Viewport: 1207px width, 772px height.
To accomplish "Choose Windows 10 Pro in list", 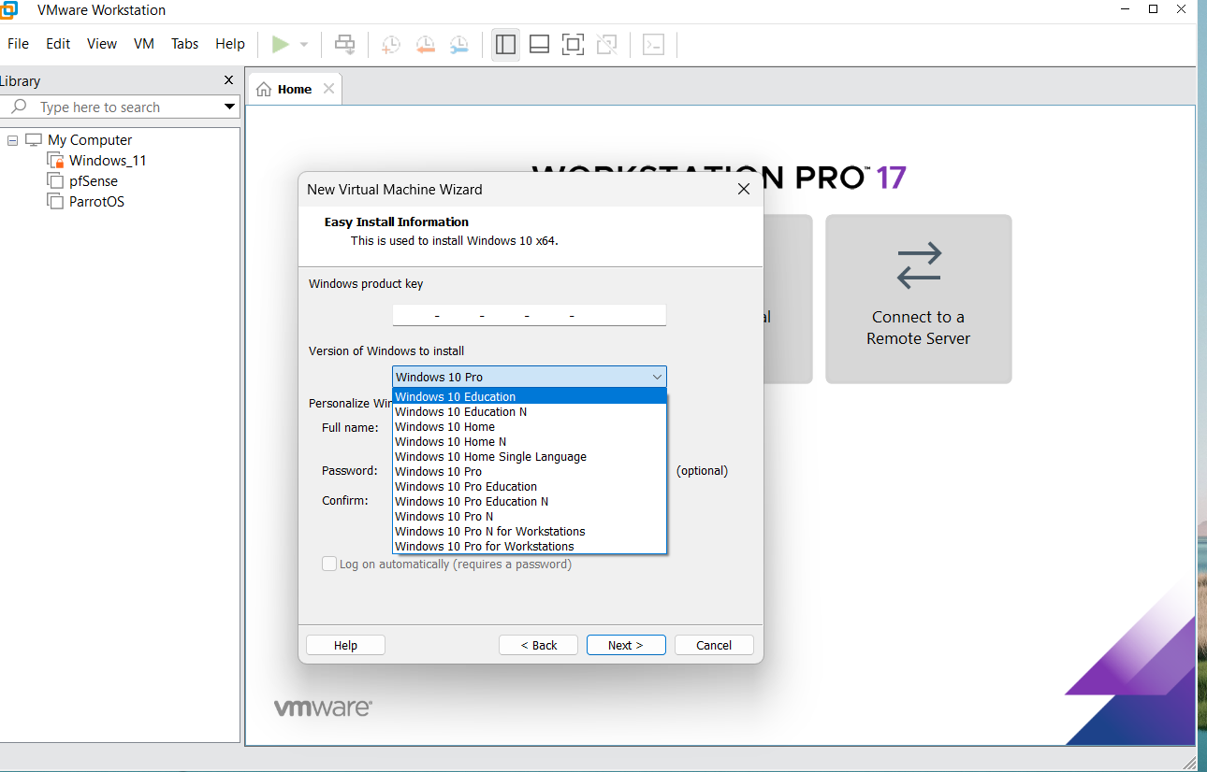I will pos(530,471).
